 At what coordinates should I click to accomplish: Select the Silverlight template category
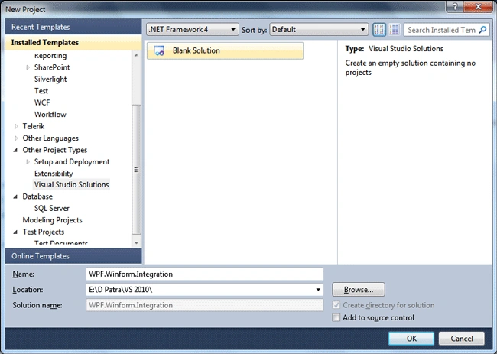click(x=50, y=79)
